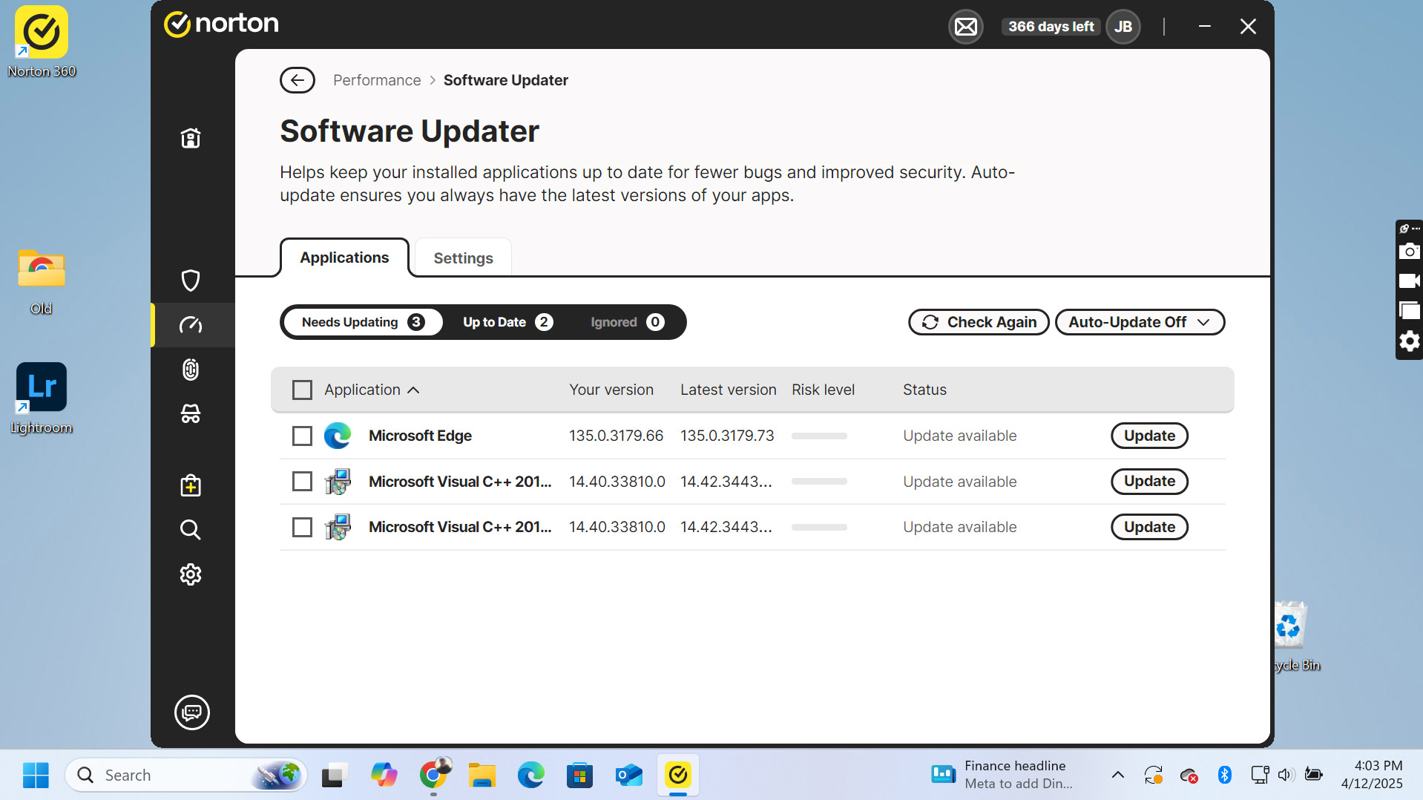Switch to the Settings tab
The image size is (1423, 800).
(x=463, y=258)
